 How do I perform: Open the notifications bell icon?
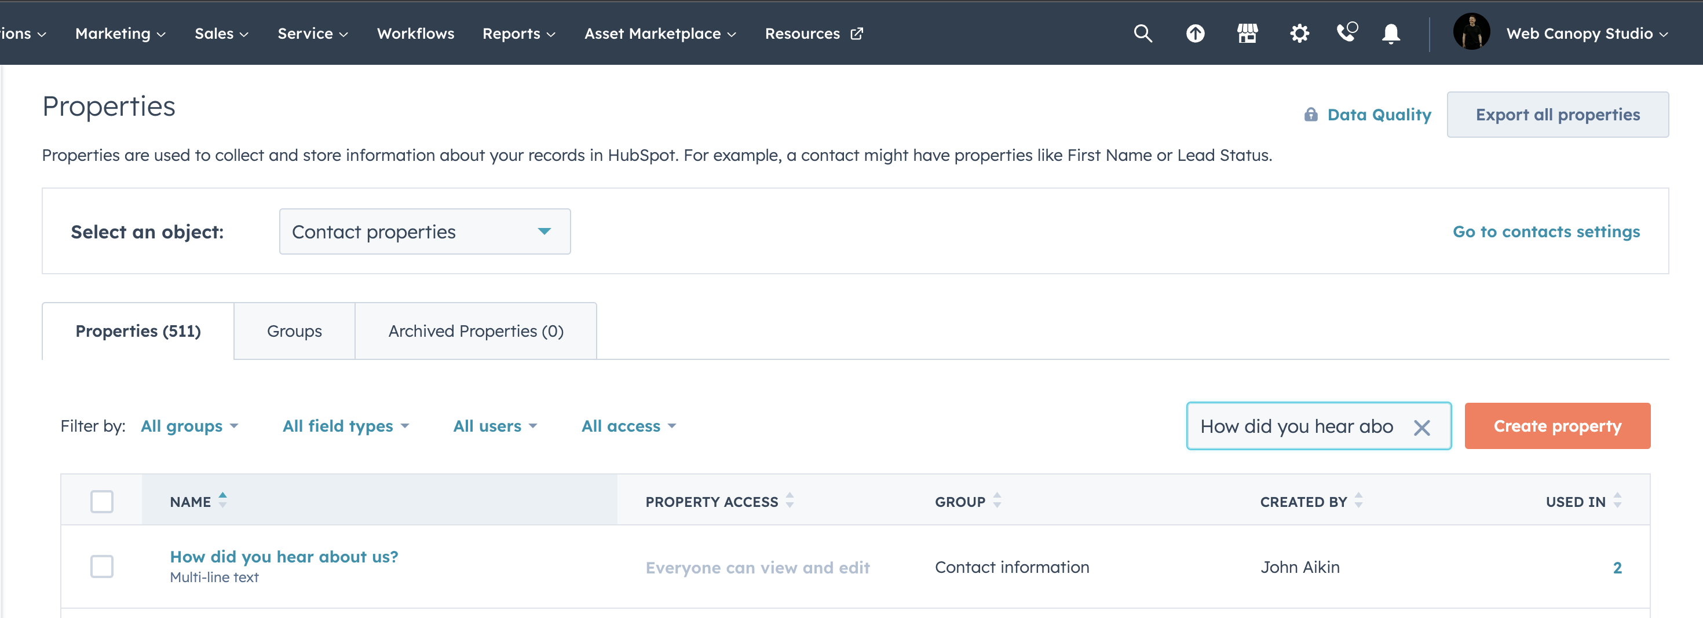pyautogui.click(x=1391, y=33)
